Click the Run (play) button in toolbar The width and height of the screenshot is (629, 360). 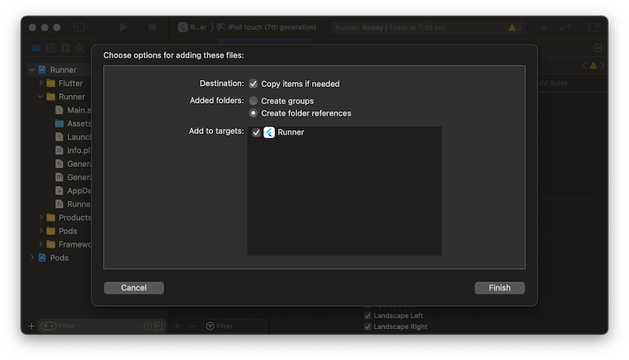click(123, 27)
